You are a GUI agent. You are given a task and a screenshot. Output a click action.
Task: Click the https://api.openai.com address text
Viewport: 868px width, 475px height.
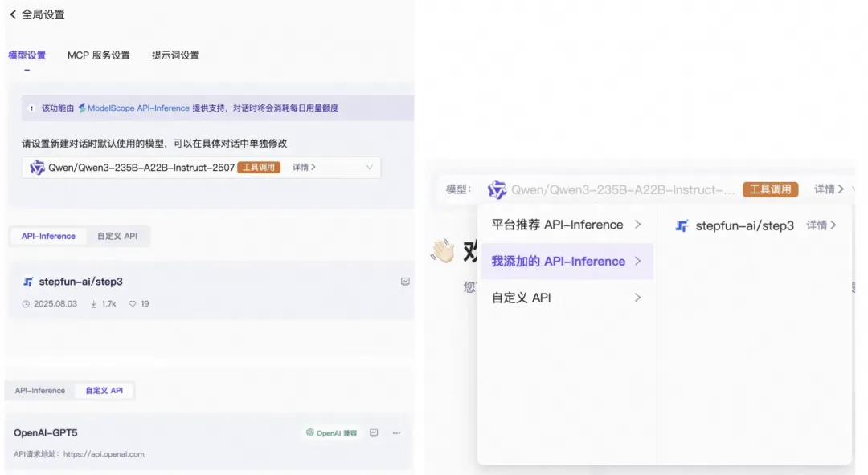[x=104, y=454]
